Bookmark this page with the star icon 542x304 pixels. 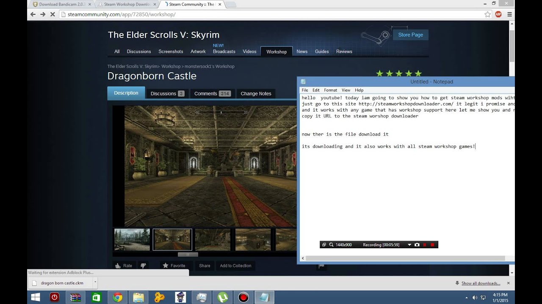pyautogui.click(x=488, y=14)
